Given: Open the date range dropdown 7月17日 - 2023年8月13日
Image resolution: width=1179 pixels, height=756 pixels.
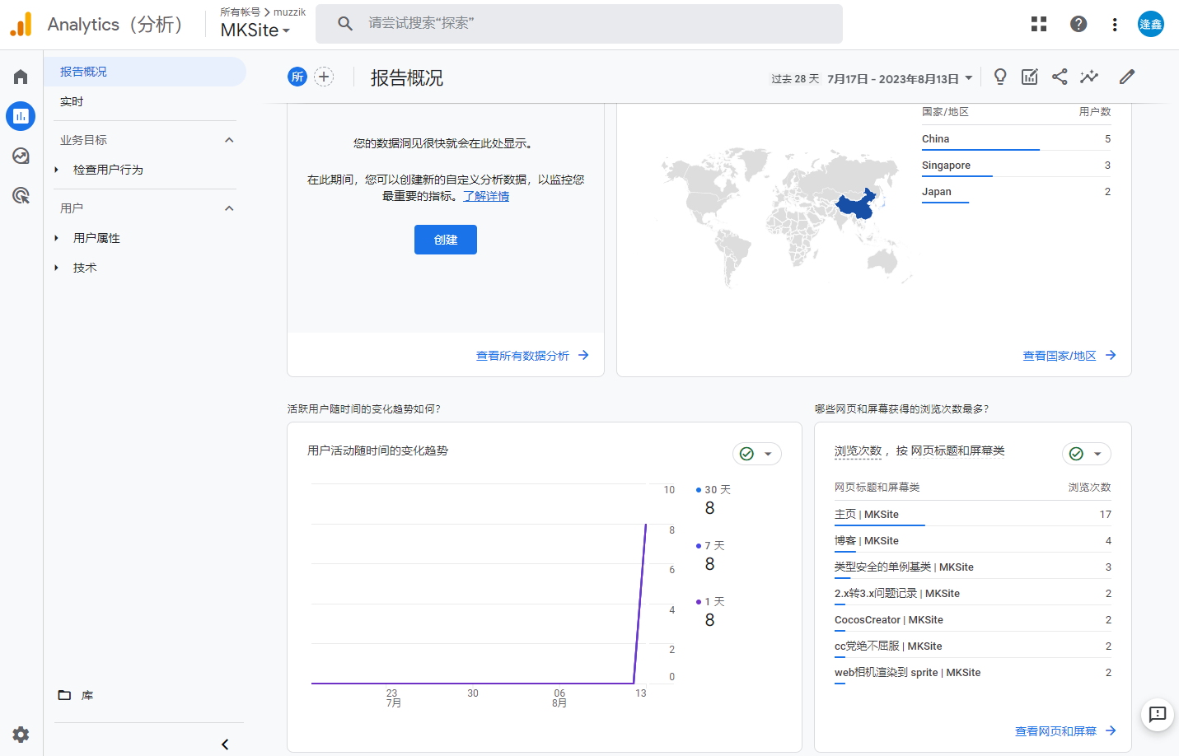Looking at the screenshot, I should coord(900,79).
